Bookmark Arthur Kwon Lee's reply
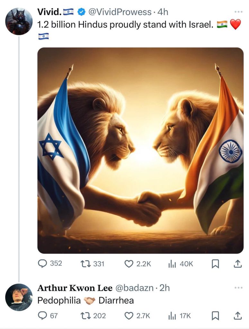The image size is (249, 329). 215,316
